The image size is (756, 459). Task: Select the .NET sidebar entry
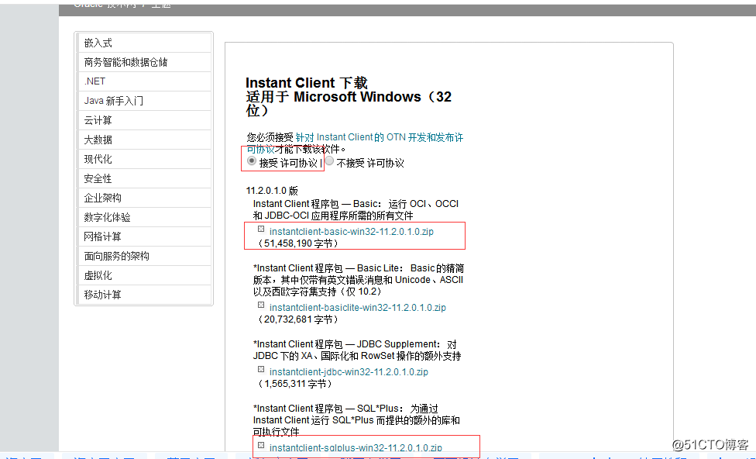(x=143, y=81)
